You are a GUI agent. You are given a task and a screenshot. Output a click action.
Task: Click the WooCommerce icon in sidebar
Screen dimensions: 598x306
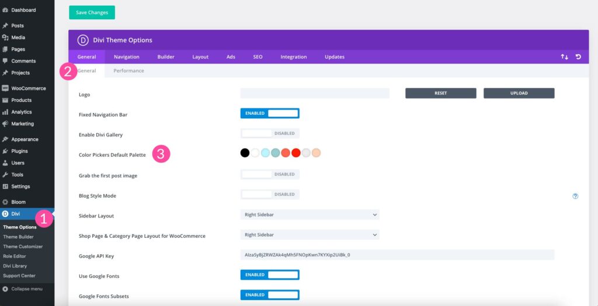coord(5,88)
